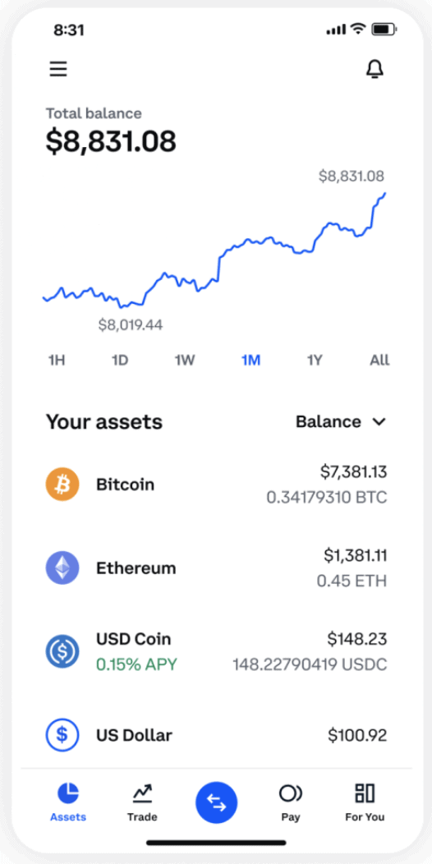Tap the US Dollar icon
This screenshot has width=432, height=864.
click(x=62, y=735)
